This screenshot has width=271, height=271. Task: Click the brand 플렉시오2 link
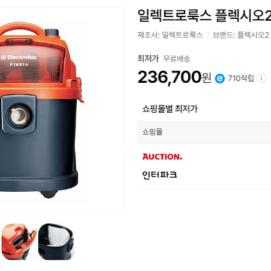point(253,35)
